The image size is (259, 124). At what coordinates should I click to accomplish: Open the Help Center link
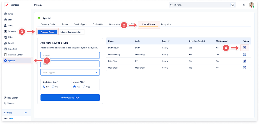(x=13, y=98)
